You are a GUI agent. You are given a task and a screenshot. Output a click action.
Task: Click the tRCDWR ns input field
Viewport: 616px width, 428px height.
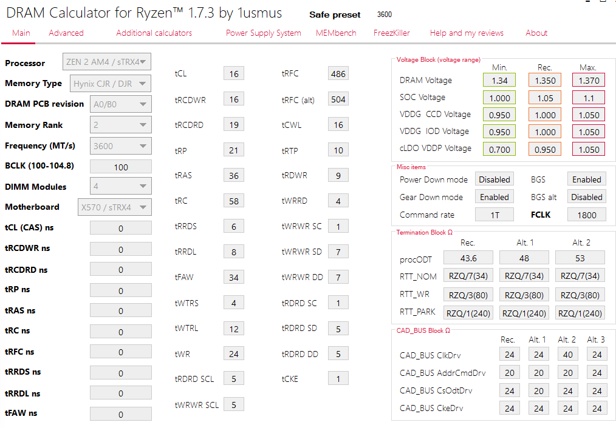pos(121,249)
